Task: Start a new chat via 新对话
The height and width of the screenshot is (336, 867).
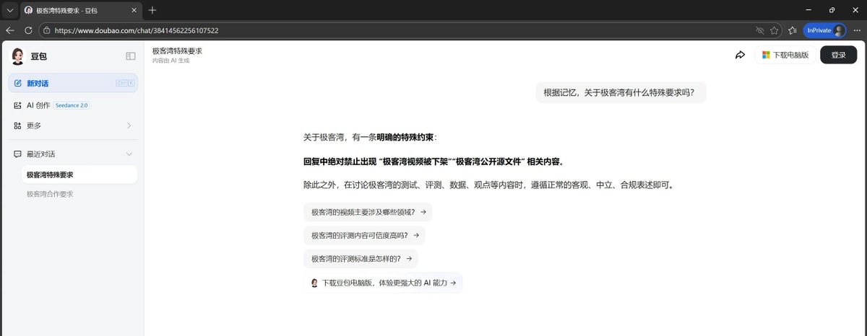Action: point(73,83)
